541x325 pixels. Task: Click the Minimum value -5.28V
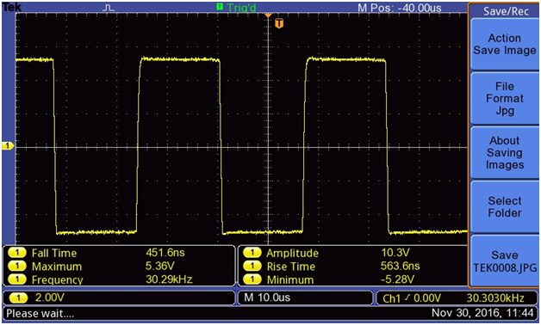tap(397, 279)
